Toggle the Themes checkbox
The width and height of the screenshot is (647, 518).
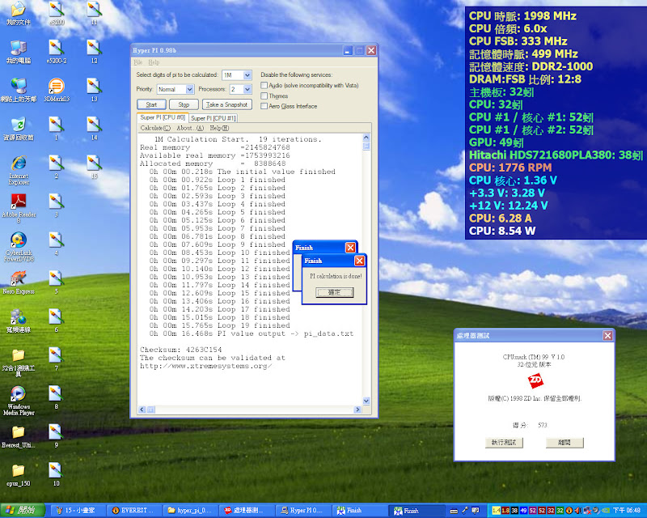point(264,96)
